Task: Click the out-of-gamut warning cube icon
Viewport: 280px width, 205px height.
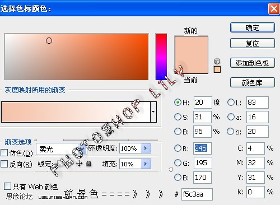Action: point(217,61)
